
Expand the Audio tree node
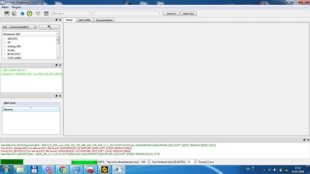point(5,50)
